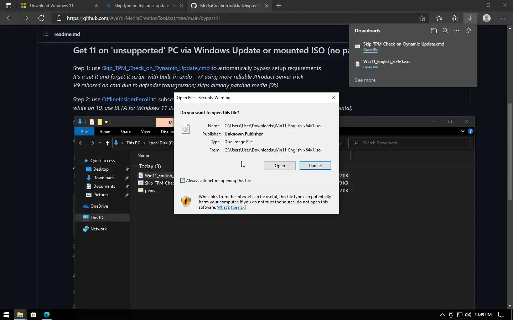The image size is (513, 320).
Task: Open a new browser tab
Action: click(279, 6)
